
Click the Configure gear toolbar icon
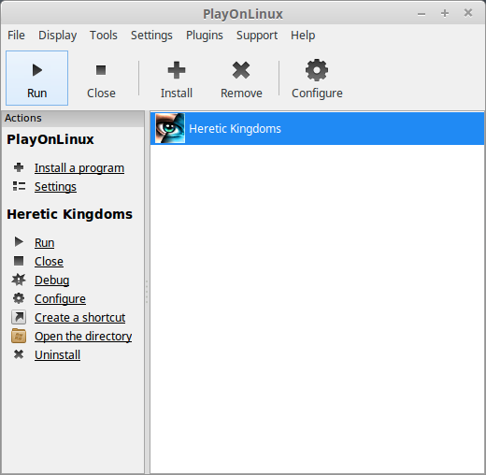pos(317,70)
